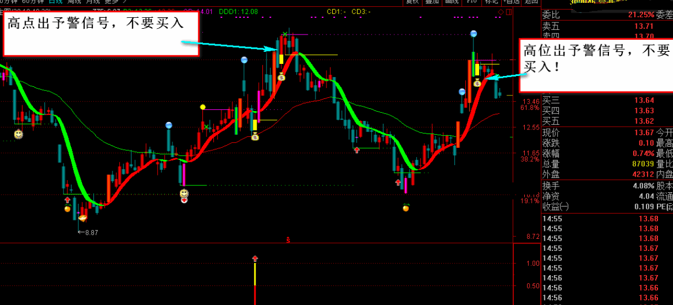
Task: Click the 涨跌 0.10 change value
Action: tap(647, 143)
